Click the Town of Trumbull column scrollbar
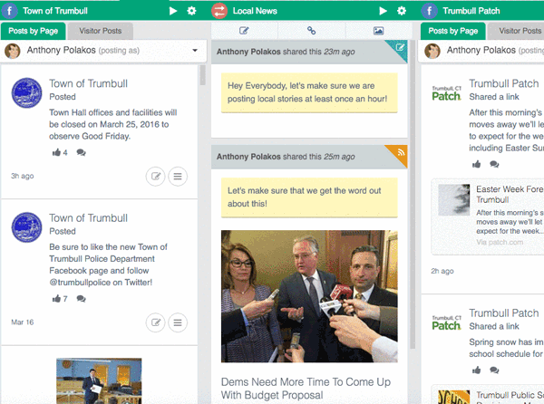Screen dimensions: 544x404 point(202,75)
